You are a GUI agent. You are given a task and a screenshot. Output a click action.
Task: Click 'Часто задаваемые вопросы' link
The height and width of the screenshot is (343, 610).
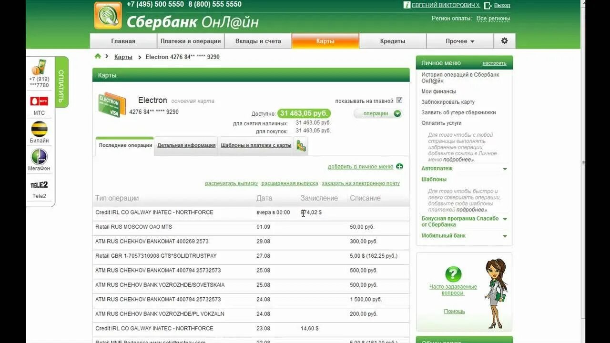tap(453, 290)
